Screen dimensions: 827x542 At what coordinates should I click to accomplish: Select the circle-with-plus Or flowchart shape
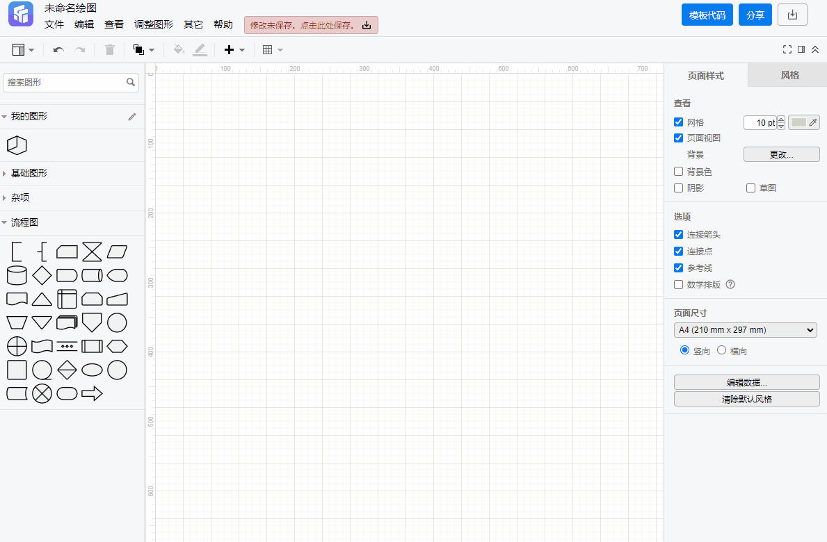(17, 347)
